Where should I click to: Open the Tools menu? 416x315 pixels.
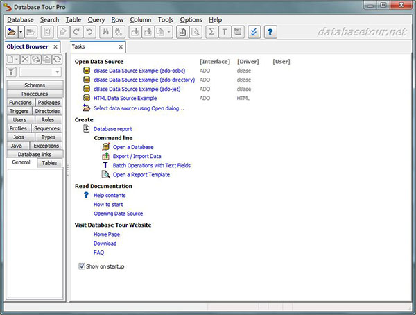165,19
